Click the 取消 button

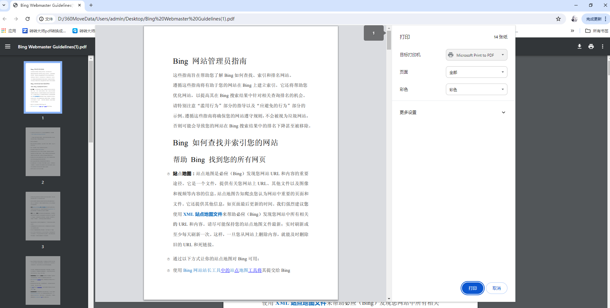[x=497, y=288]
